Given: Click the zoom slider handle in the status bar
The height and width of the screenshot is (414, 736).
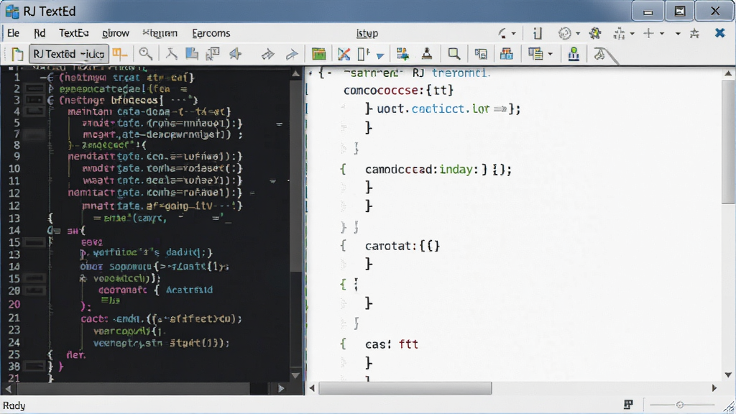Looking at the screenshot, I should (680, 405).
